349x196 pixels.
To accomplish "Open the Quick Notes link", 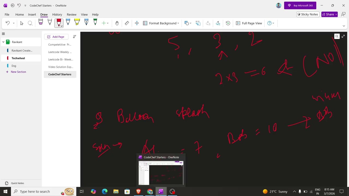I will [x=17, y=183].
